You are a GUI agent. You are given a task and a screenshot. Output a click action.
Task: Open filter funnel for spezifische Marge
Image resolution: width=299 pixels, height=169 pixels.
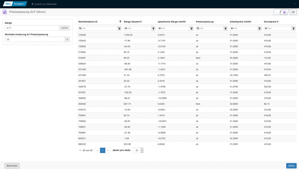point(191,28)
